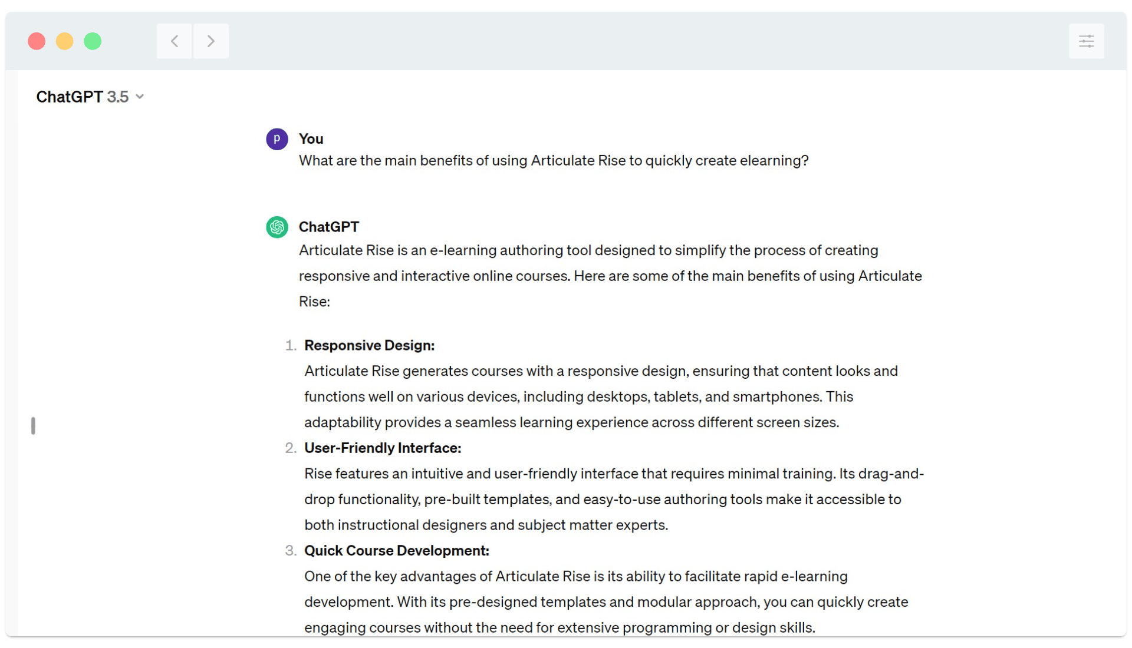
Task: Click the red close window button
Action: pos(37,41)
